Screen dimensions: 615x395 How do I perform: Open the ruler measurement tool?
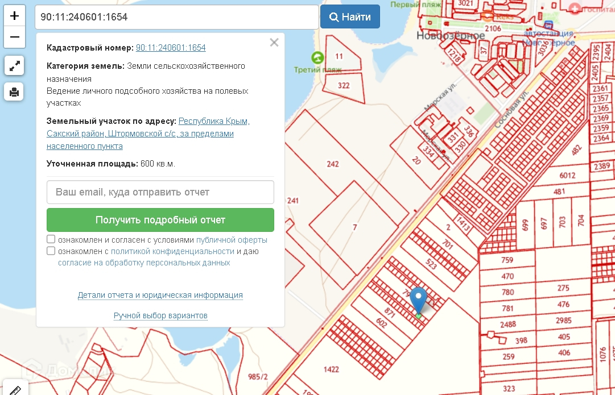[x=14, y=389]
